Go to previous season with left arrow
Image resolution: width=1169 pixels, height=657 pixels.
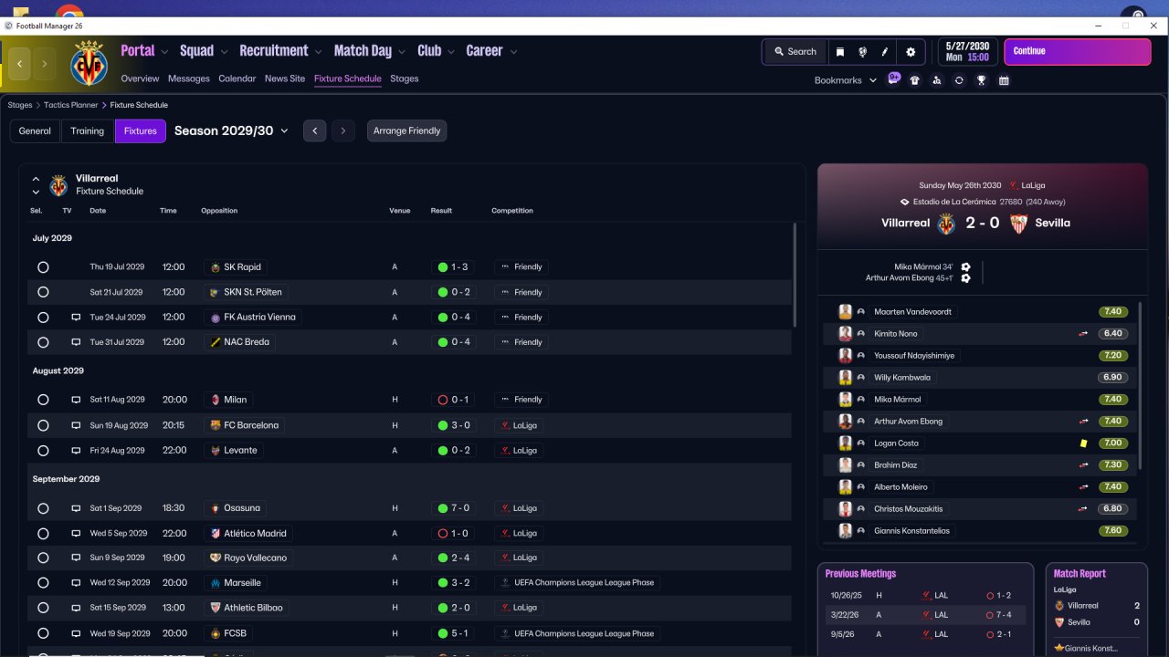[315, 130]
